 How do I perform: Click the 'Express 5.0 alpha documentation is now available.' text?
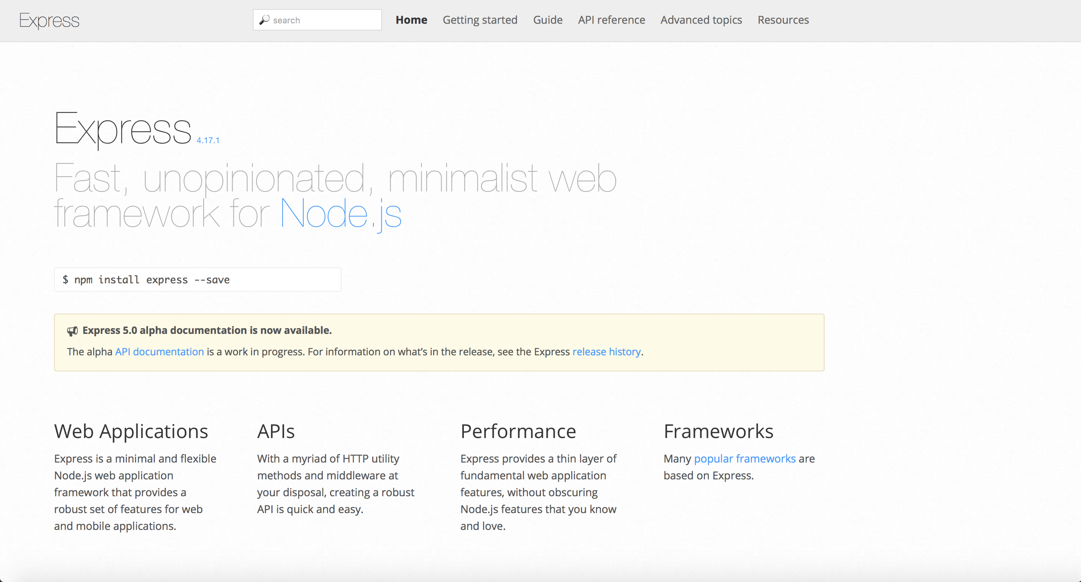pos(207,330)
